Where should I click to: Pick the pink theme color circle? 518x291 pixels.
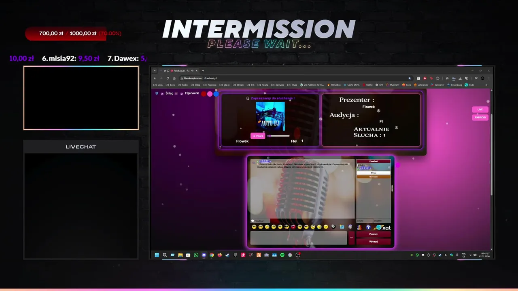click(210, 94)
